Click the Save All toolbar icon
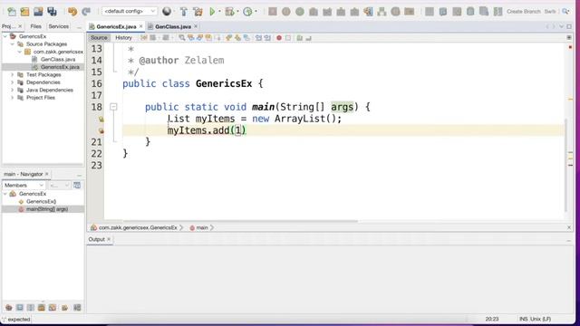 (52, 12)
